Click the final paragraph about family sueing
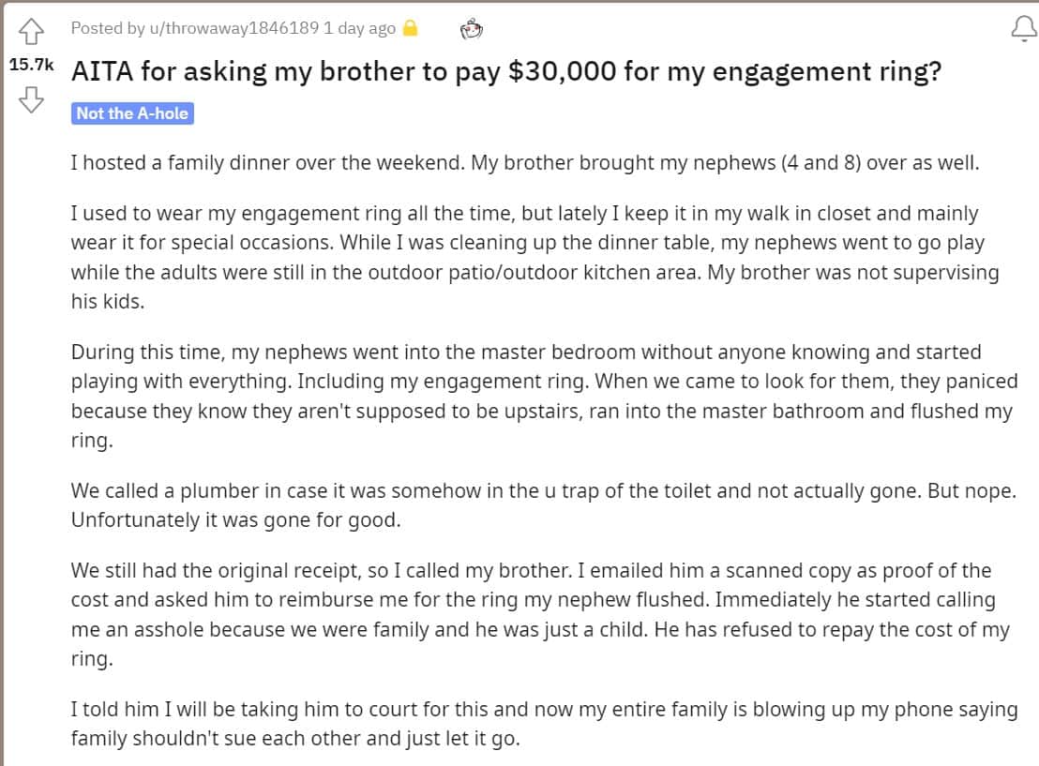The height and width of the screenshot is (766, 1039). tap(544, 723)
